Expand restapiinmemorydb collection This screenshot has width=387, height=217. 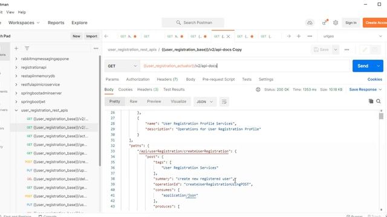pyautogui.click(x=16, y=76)
